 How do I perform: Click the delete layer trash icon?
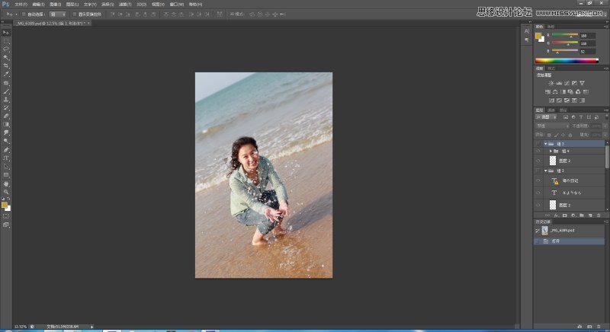click(x=600, y=215)
